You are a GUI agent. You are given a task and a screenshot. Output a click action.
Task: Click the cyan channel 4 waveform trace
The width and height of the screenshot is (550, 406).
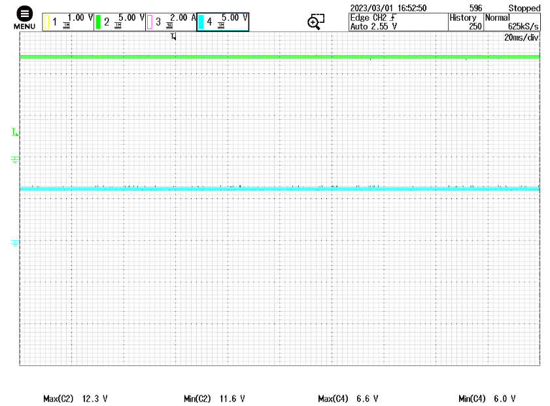tap(279, 189)
